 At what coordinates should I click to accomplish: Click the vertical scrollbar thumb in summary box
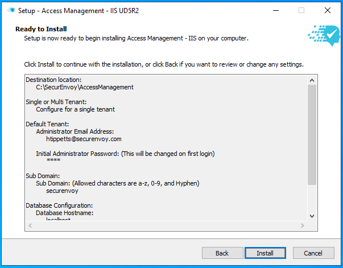(x=312, y=134)
